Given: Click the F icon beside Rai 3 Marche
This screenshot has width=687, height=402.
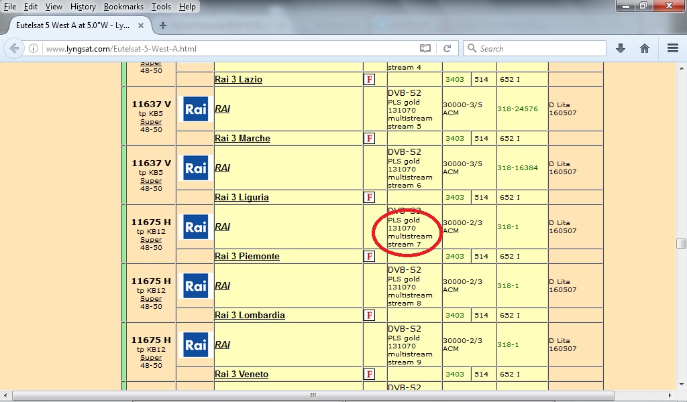Looking at the screenshot, I should pyautogui.click(x=370, y=139).
